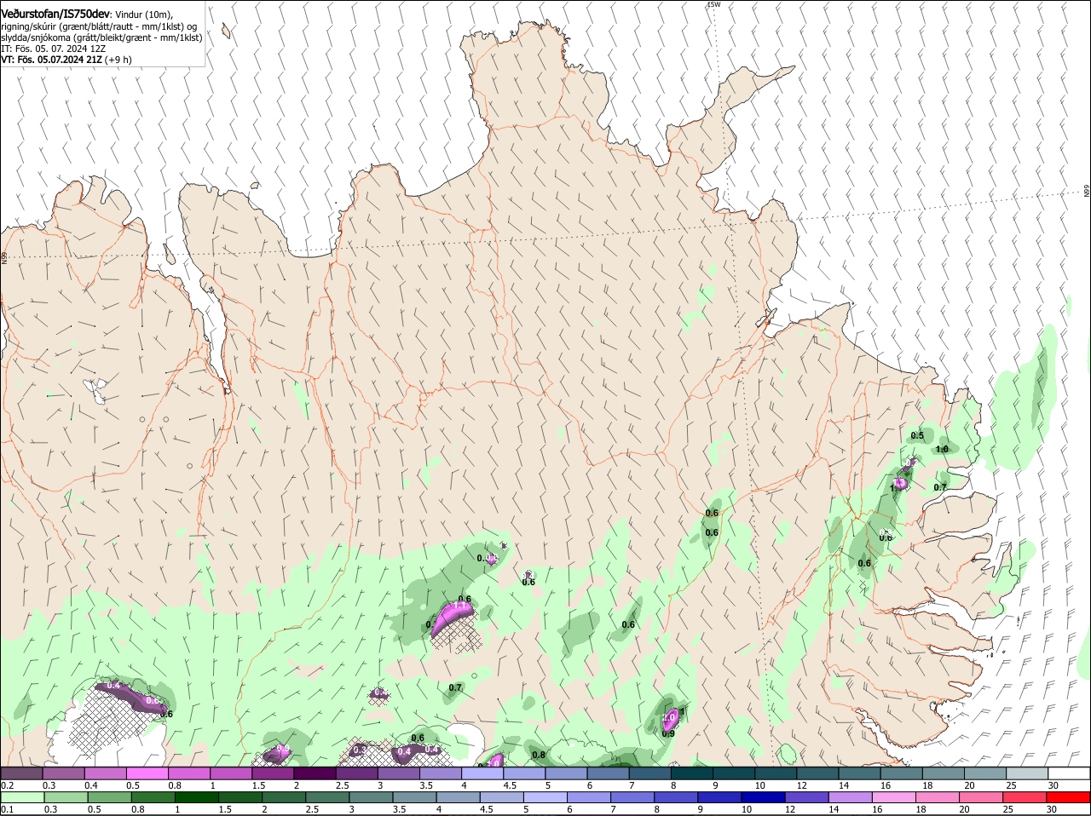Select the dark green lower-legend swatch after 1
This screenshot has height=816, width=1091.
click(197, 797)
